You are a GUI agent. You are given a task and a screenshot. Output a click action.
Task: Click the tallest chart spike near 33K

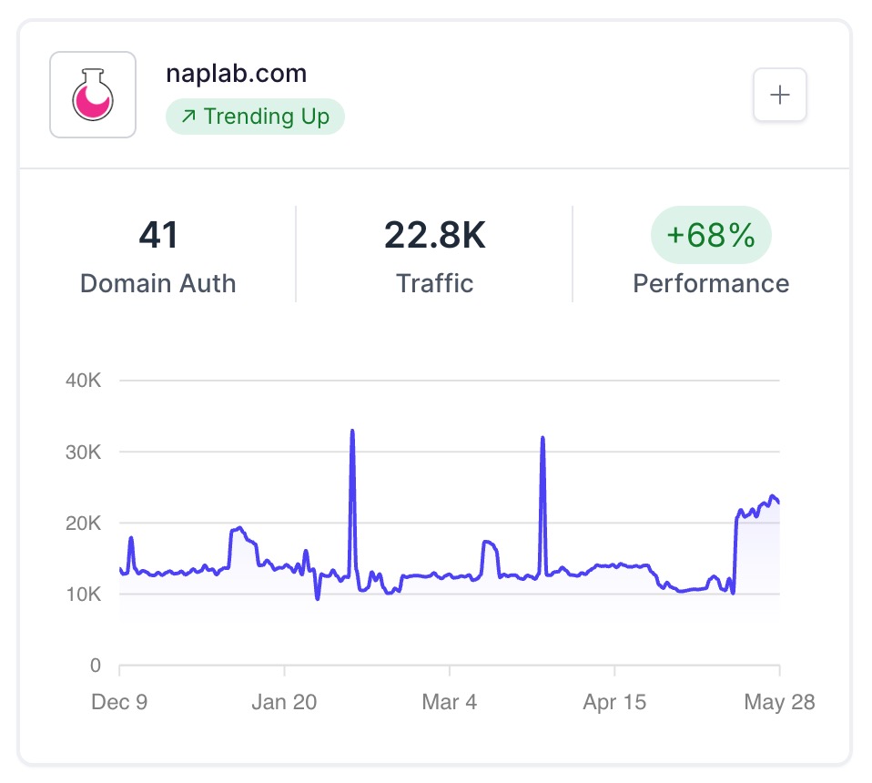coord(352,432)
